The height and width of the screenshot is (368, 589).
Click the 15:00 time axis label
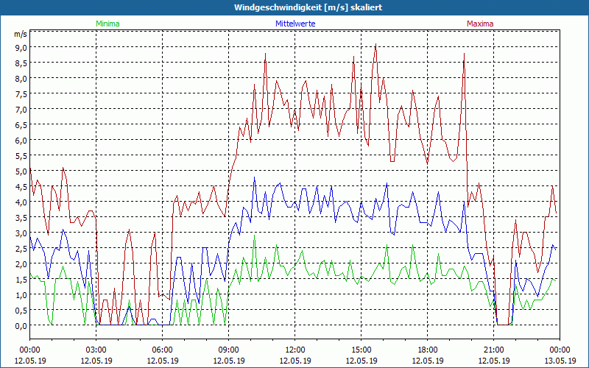click(361, 350)
